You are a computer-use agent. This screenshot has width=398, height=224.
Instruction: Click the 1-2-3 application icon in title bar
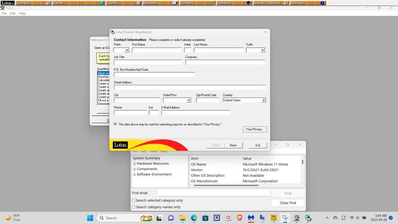[x=2, y=8]
